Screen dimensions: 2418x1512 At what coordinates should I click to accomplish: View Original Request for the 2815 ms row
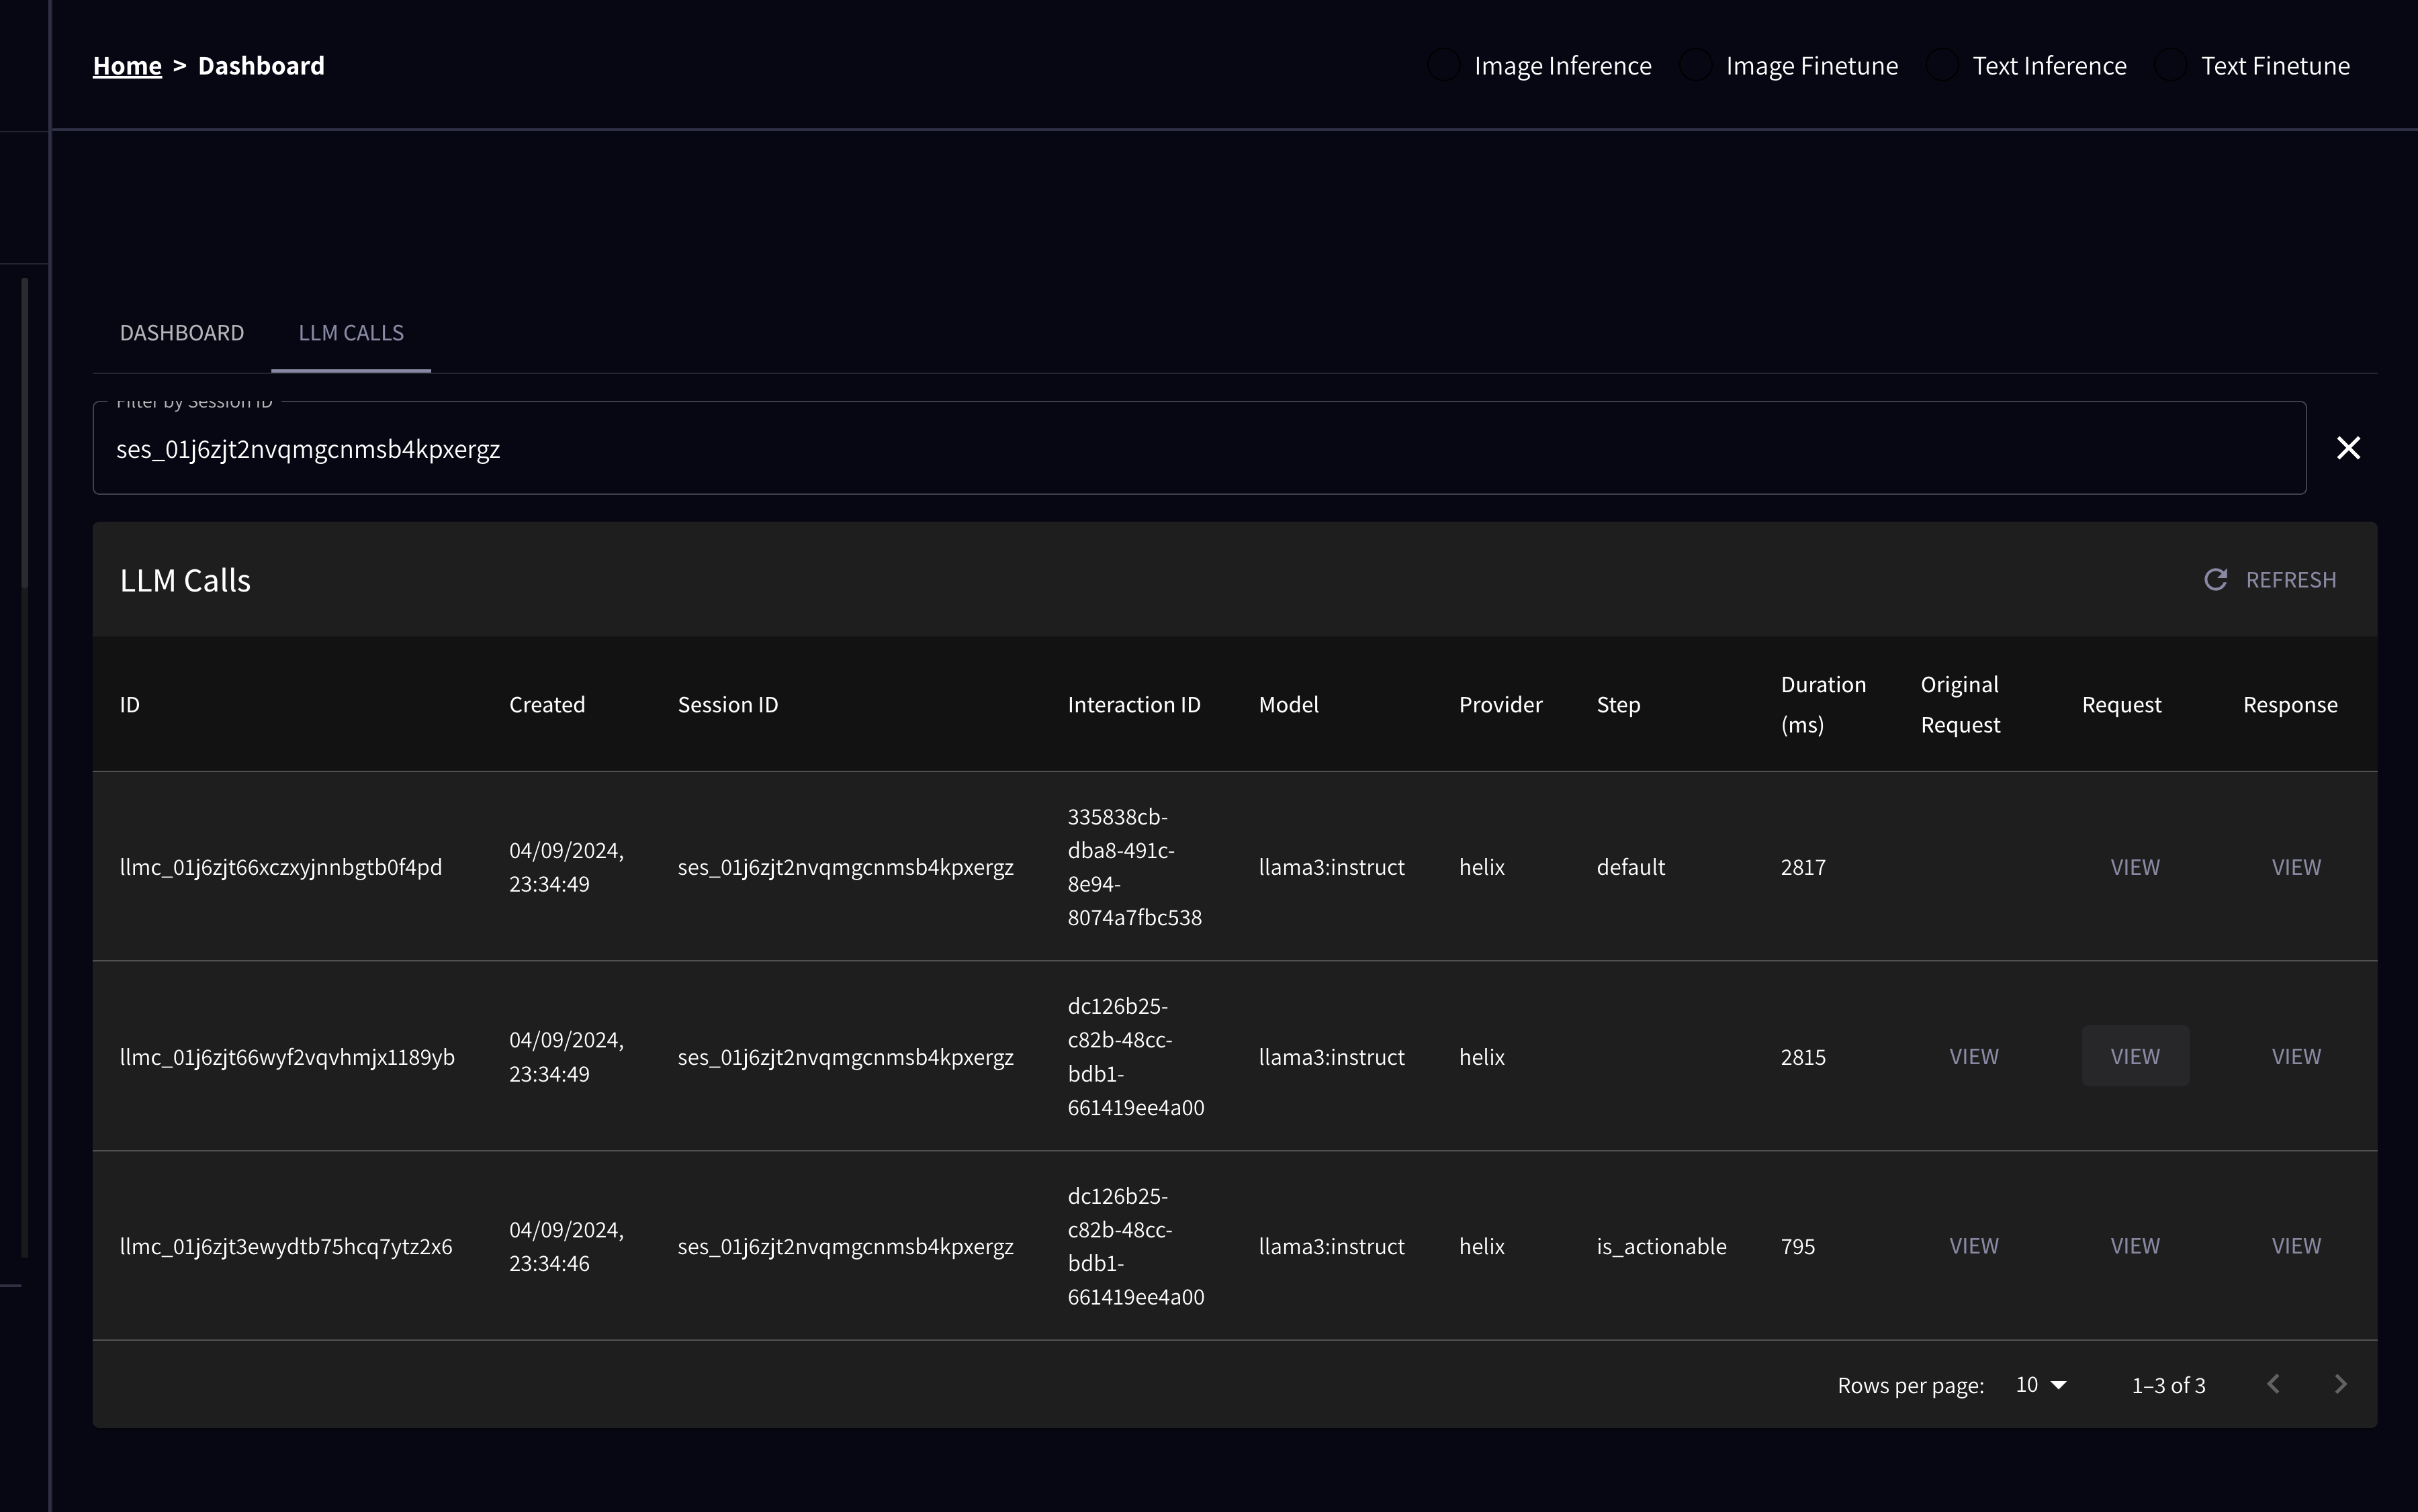pyautogui.click(x=1974, y=1057)
